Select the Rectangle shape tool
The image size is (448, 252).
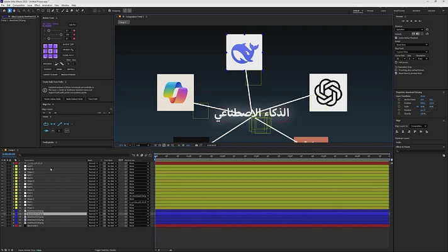[x=48, y=11]
